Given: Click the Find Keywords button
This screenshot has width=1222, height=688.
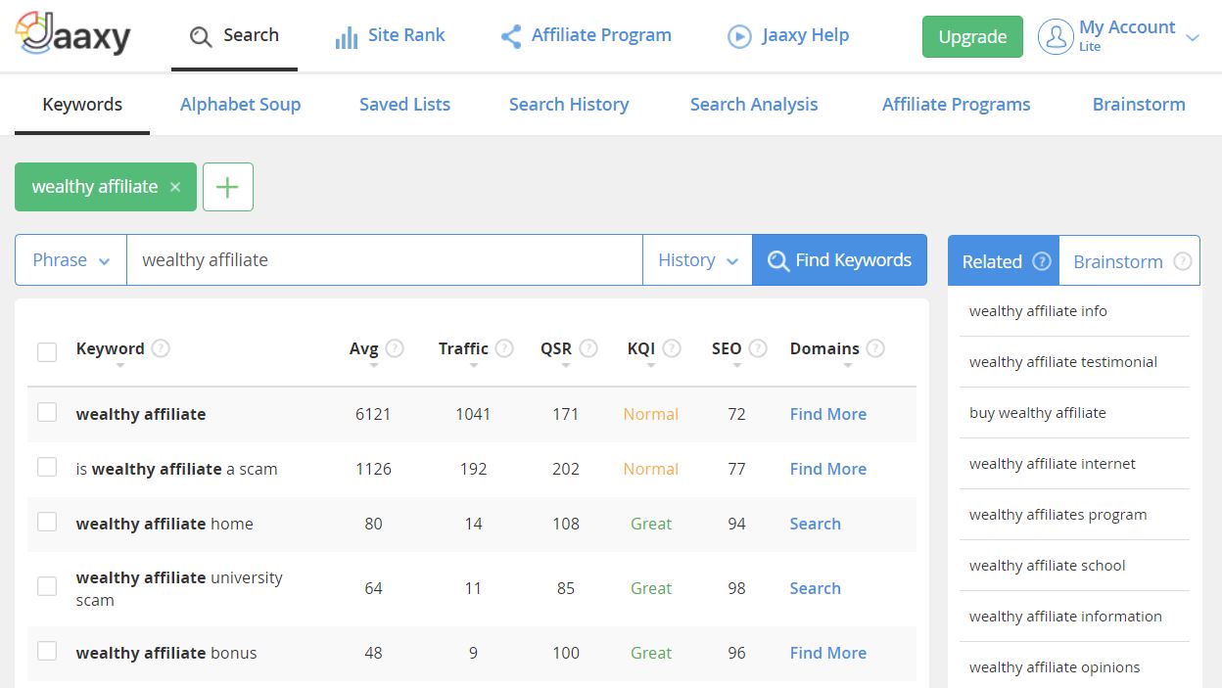Looking at the screenshot, I should pos(839,259).
